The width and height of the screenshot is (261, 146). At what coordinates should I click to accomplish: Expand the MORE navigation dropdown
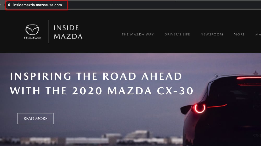point(239,34)
